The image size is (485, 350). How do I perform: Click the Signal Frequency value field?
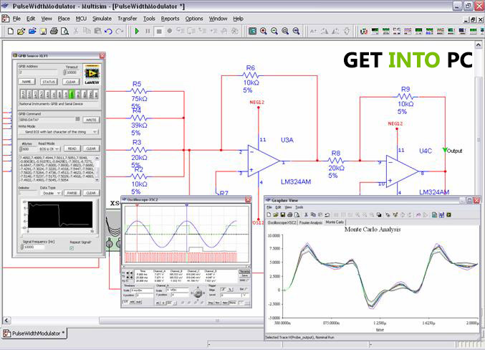(34, 247)
